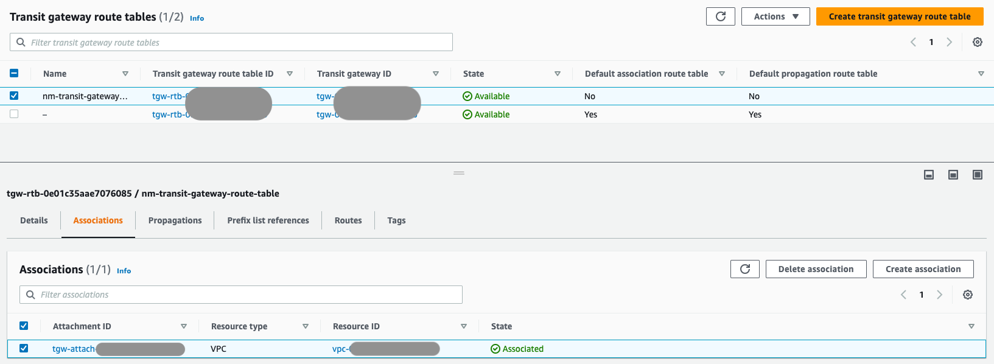Sort by Transit gateway route table ID column
The image size is (994, 364).
[x=290, y=74]
